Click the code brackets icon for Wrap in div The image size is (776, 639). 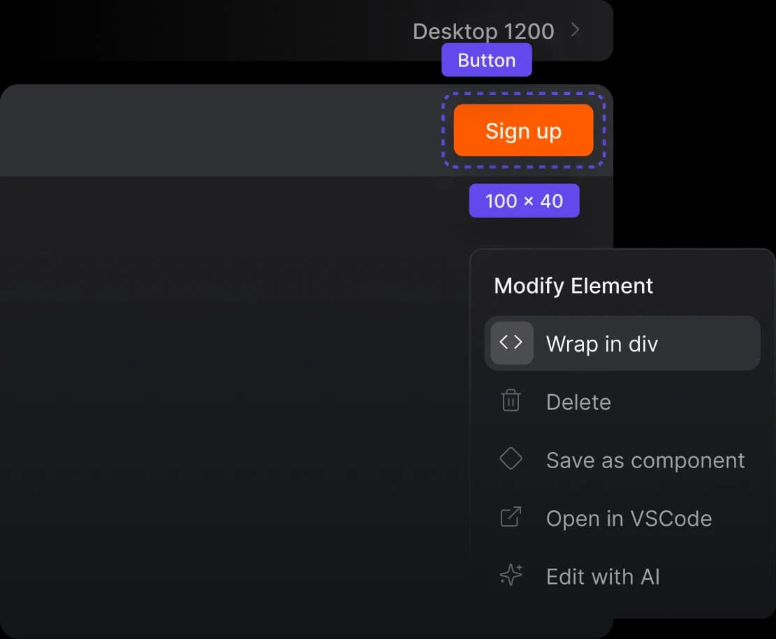click(x=511, y=343)
